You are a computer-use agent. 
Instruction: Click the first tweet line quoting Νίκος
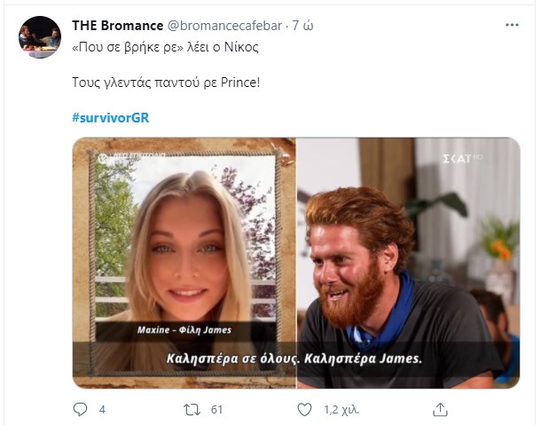[166, 46]
